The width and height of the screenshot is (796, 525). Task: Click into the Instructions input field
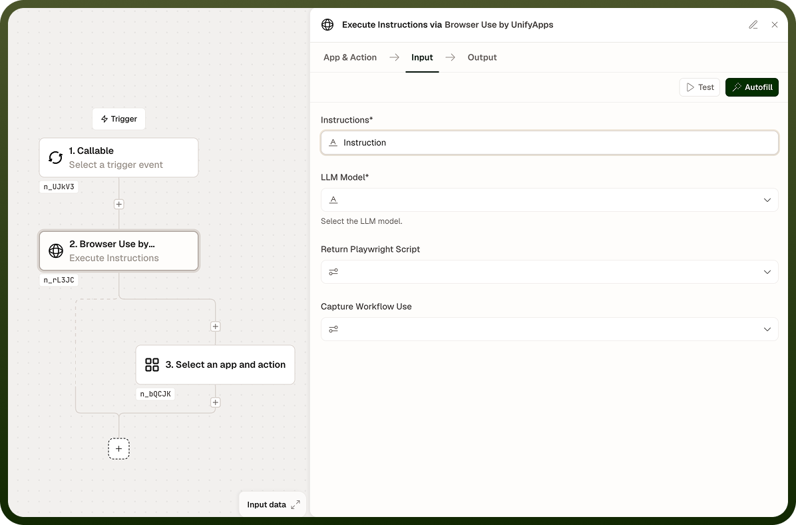tap(549, 143)
